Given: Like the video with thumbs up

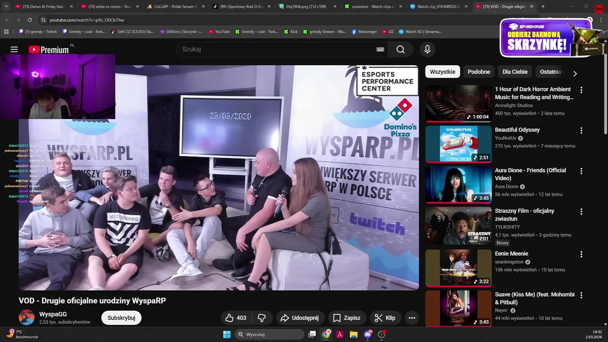Looking at the screenshot, I should pyautogui.click(x=235, y=318).
